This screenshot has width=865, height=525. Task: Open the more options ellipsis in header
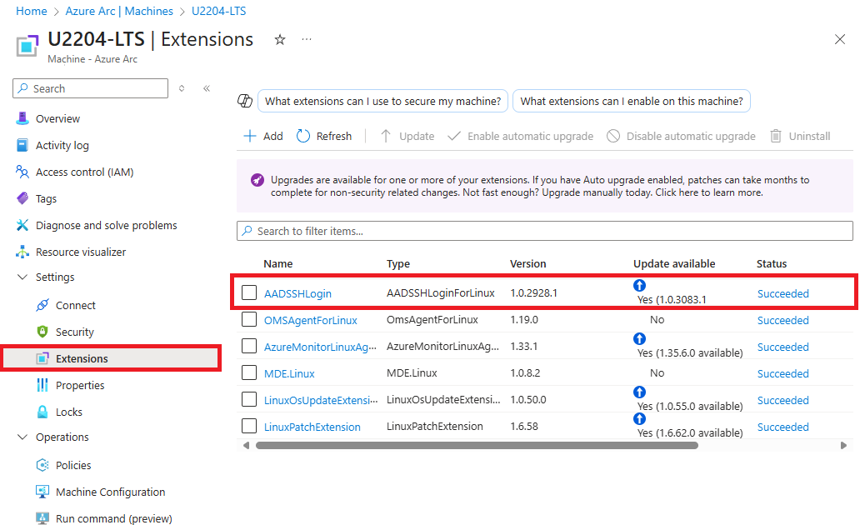click(307, 39)
